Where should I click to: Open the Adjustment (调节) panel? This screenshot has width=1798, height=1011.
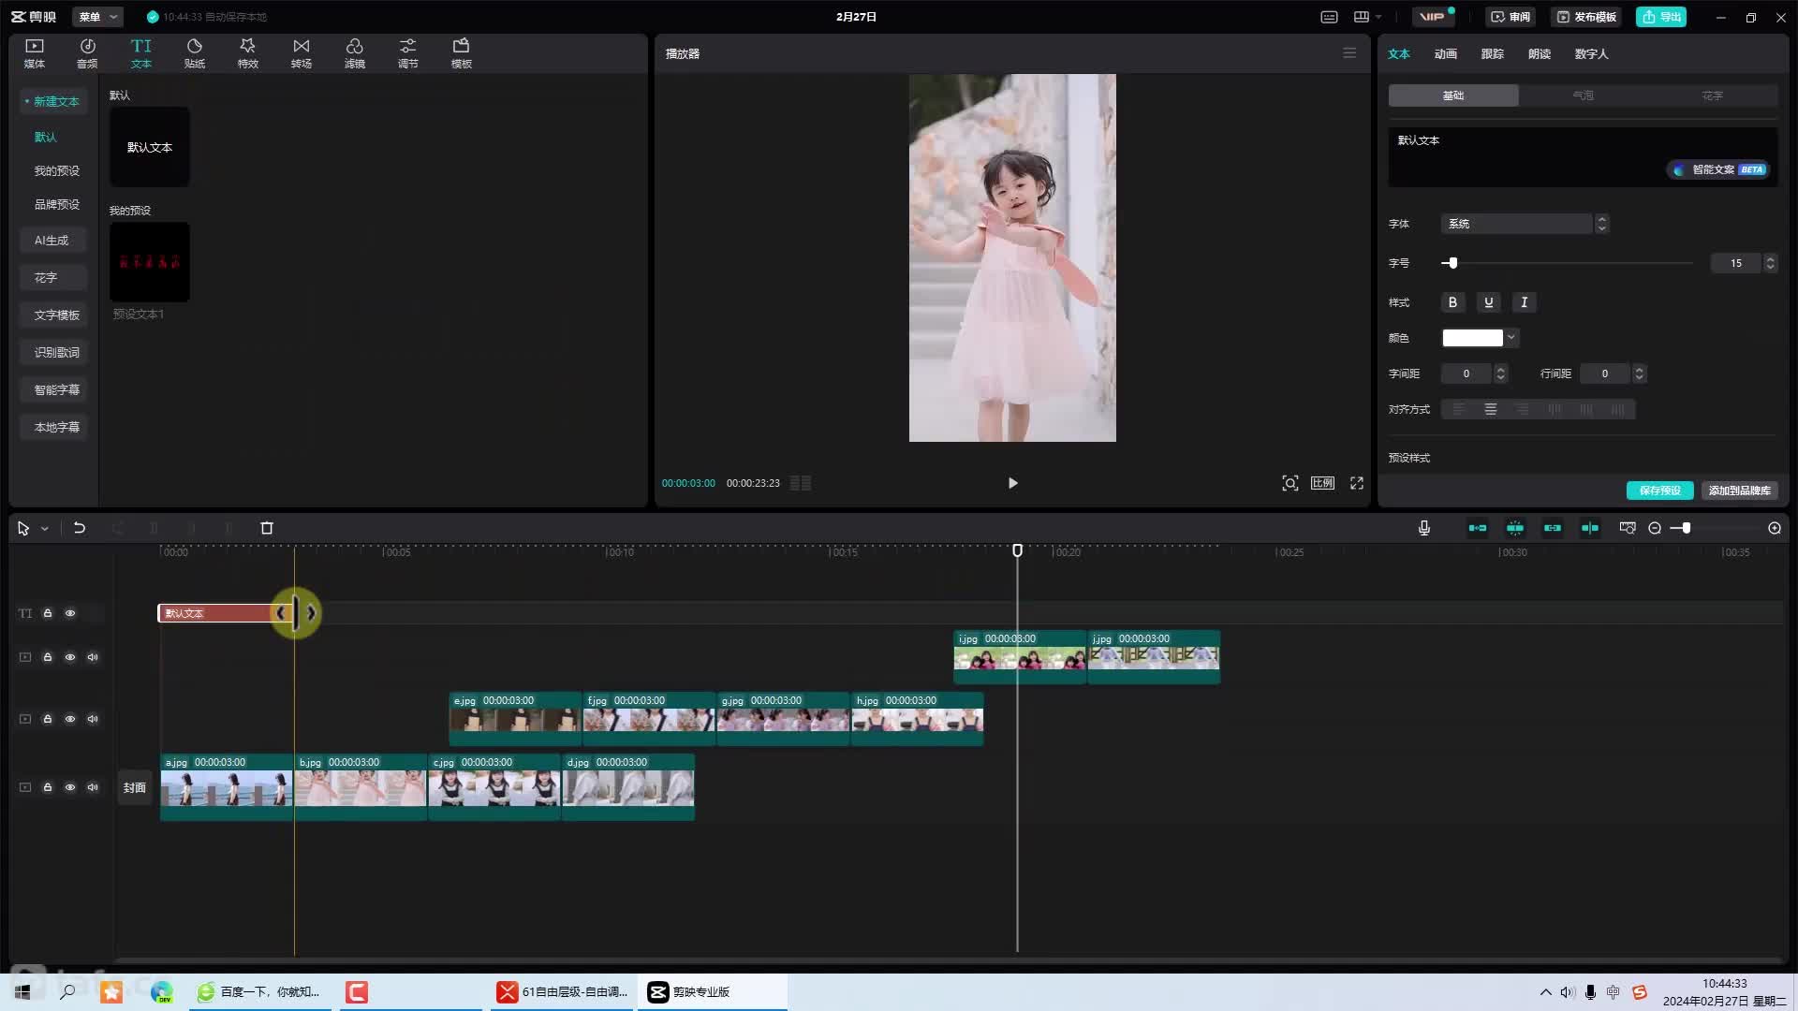click(408, 53)
